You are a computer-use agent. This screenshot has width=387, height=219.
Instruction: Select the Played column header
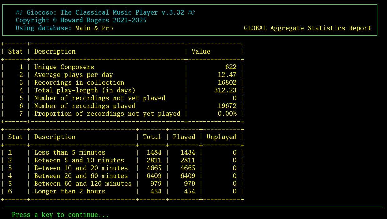pos(184,137)
